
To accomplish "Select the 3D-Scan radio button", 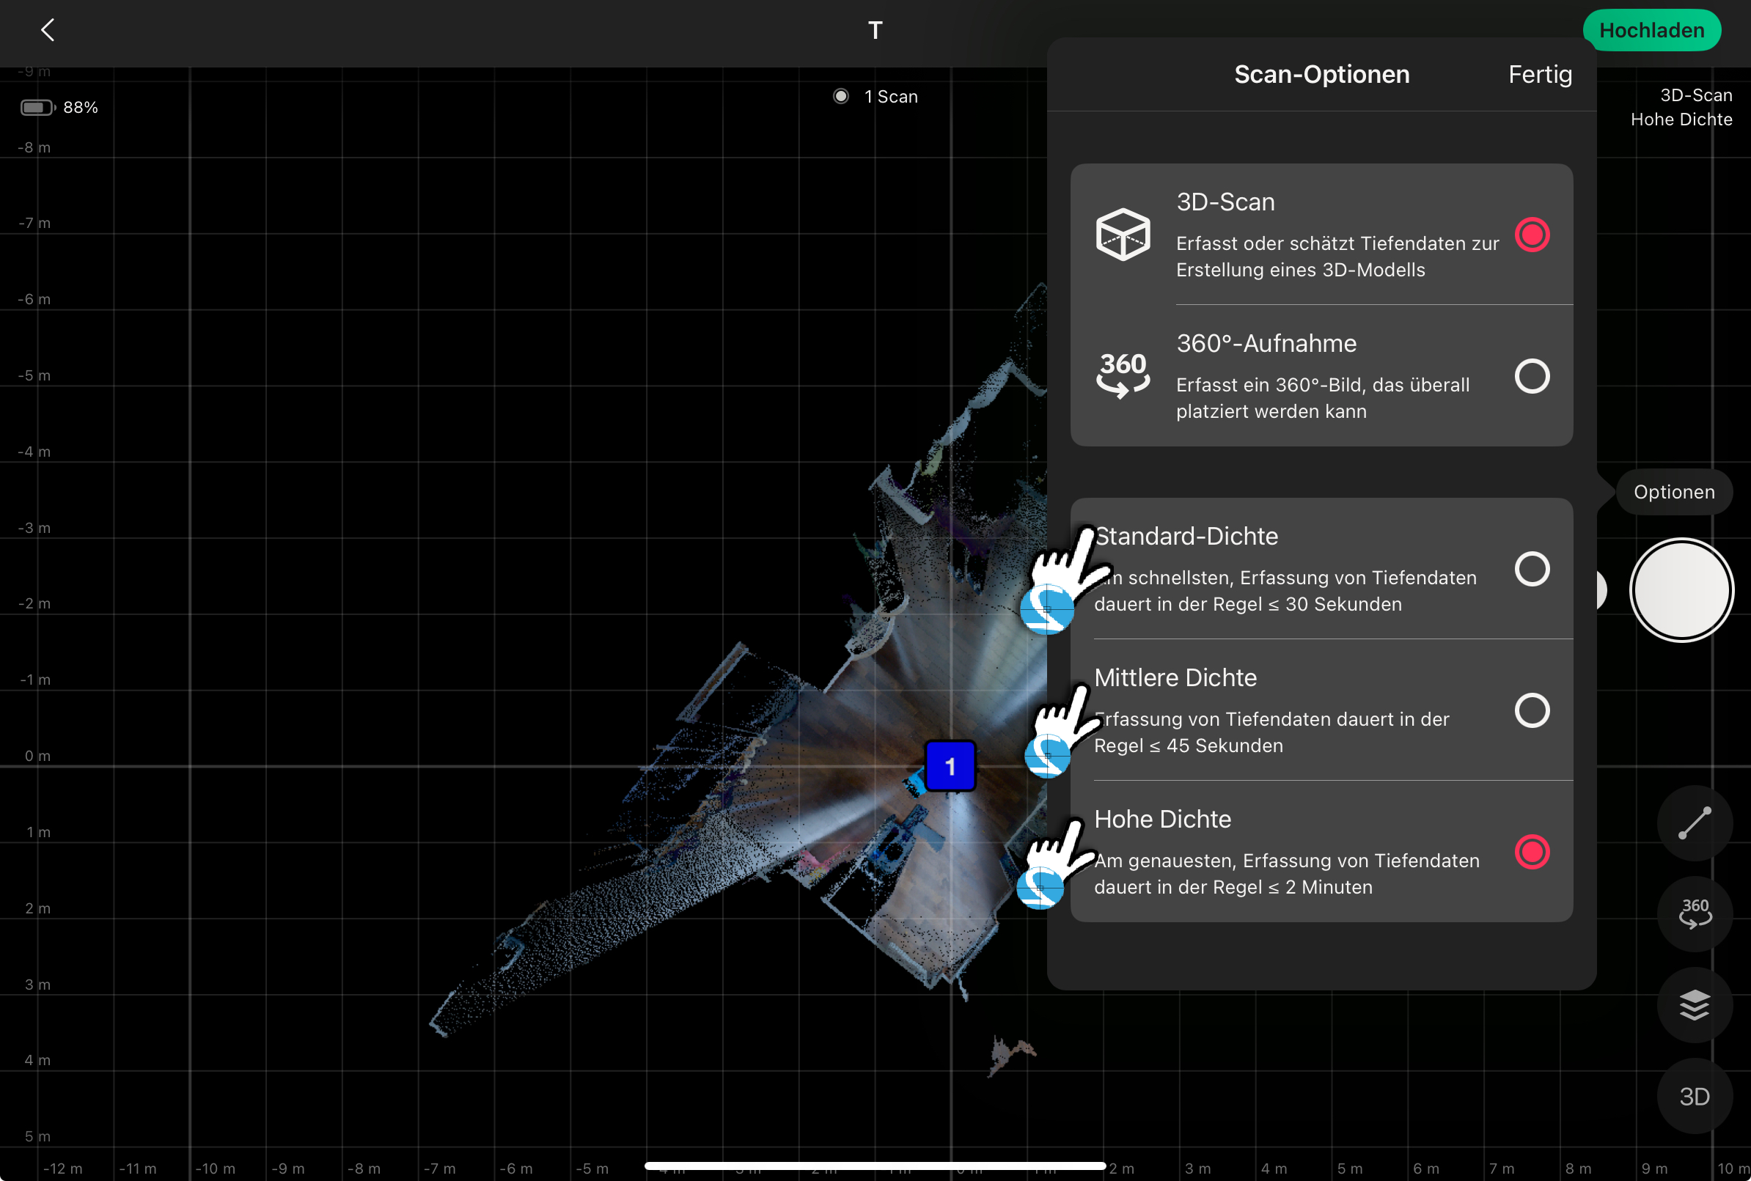I will click(1531, 235).
